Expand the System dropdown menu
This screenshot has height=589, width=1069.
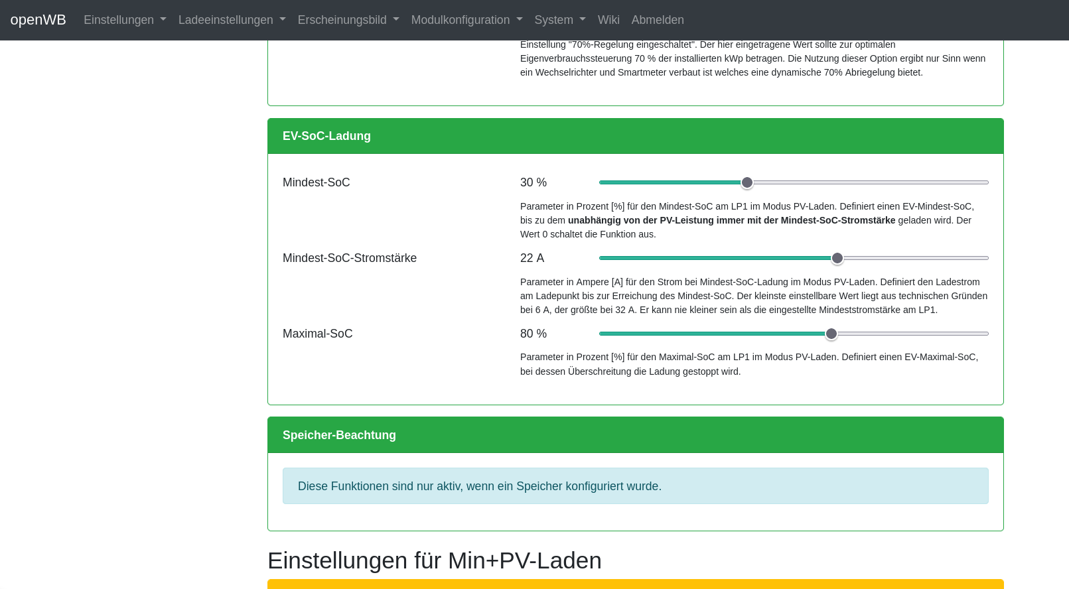(560, 20)
